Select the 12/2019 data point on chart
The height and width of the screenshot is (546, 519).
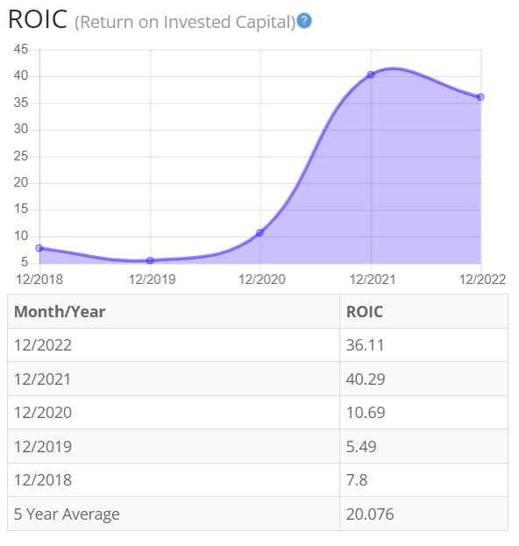(150, 260)
